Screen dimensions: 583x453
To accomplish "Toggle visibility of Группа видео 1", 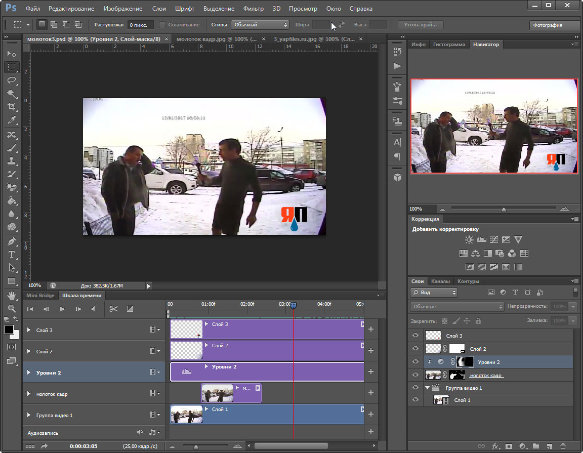I will tap(415, 388).
